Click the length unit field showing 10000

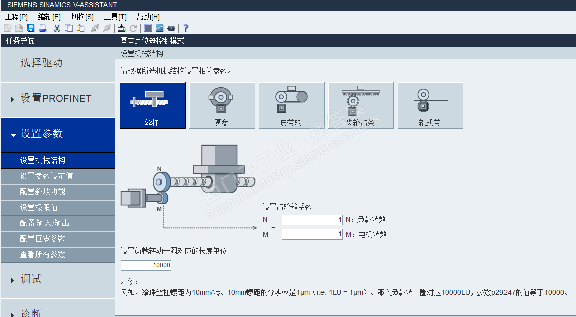146,265
